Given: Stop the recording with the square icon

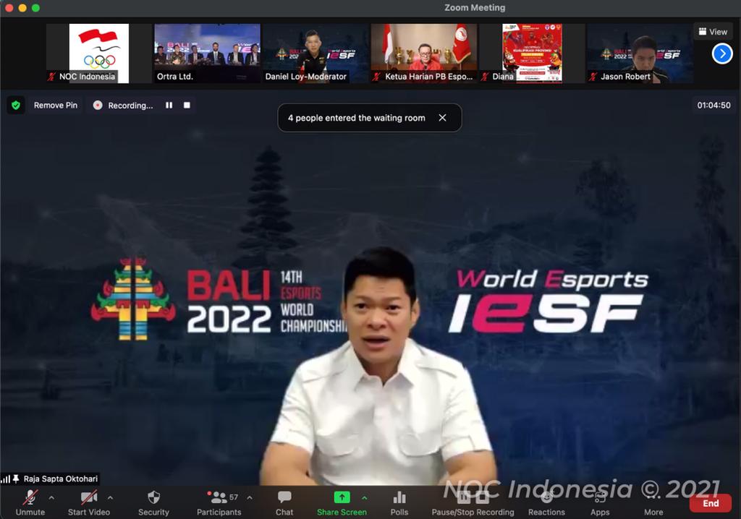Looking at the screenshot, I should [x=187, y=106].
